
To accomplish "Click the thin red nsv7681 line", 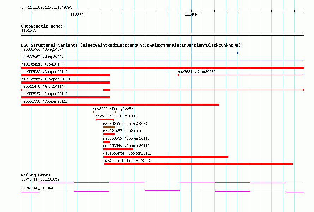I will [x=241, y=75].
